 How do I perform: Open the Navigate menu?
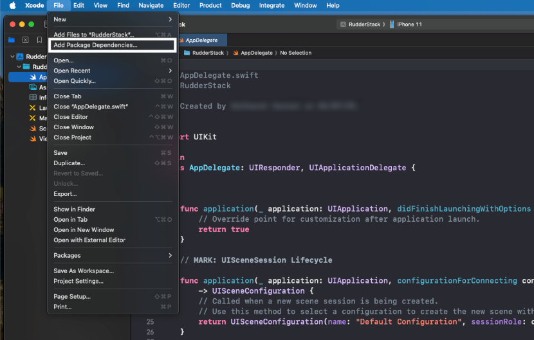pos(151,5)
